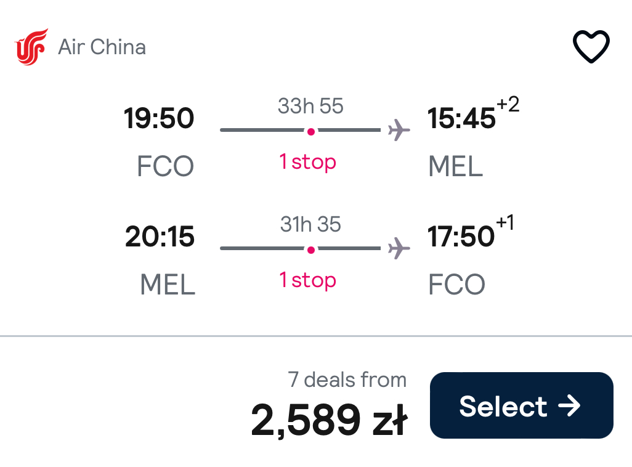
Task: Click the 7 deals from text
Action: [x=347, y=380]
